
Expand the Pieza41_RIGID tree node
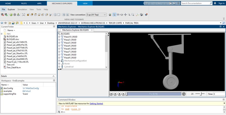click(x=59, y=46)
